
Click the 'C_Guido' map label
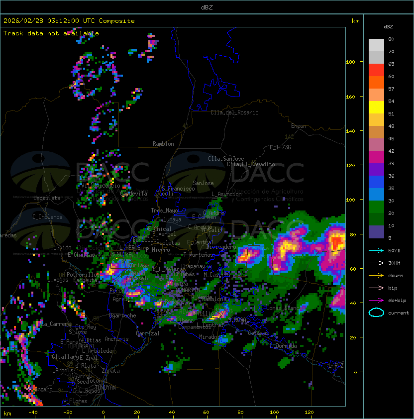click(x=61, y=247)
